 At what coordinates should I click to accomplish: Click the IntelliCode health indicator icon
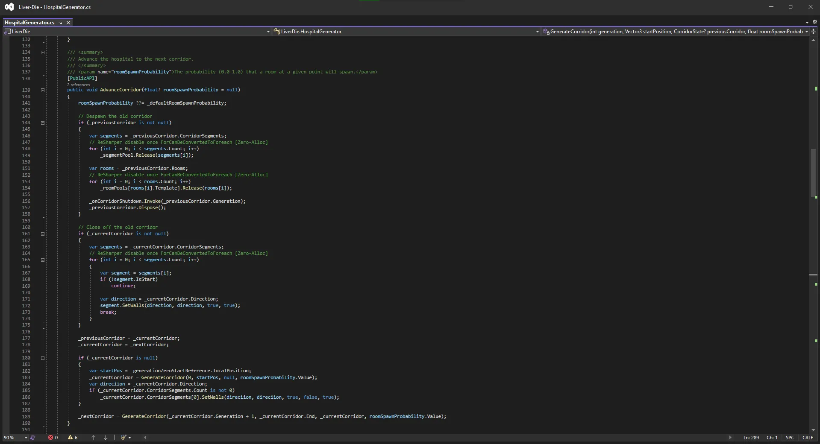(32, 438)
